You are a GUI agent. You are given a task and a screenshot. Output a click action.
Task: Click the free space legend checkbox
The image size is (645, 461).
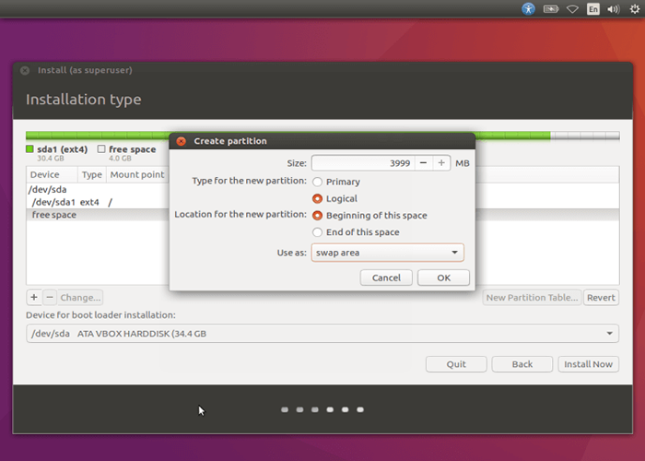click(x=101, y=149)
